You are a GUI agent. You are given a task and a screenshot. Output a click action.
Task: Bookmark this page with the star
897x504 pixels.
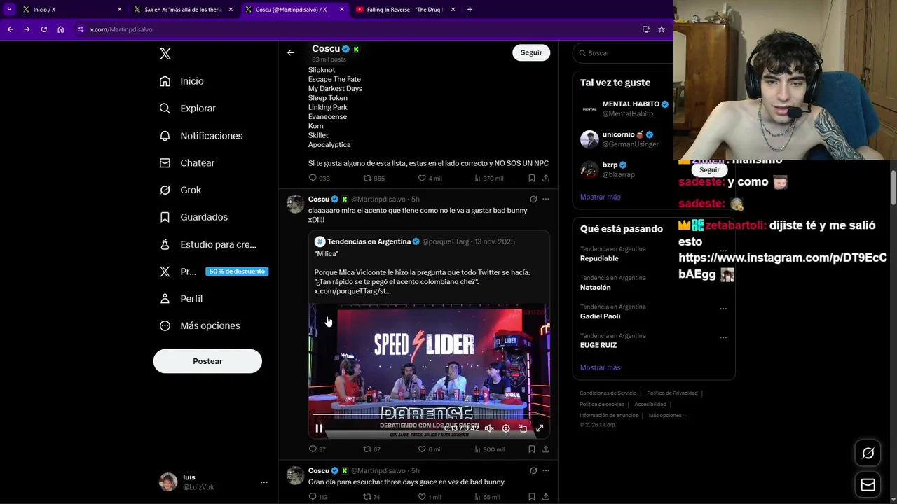pos(662,29)
